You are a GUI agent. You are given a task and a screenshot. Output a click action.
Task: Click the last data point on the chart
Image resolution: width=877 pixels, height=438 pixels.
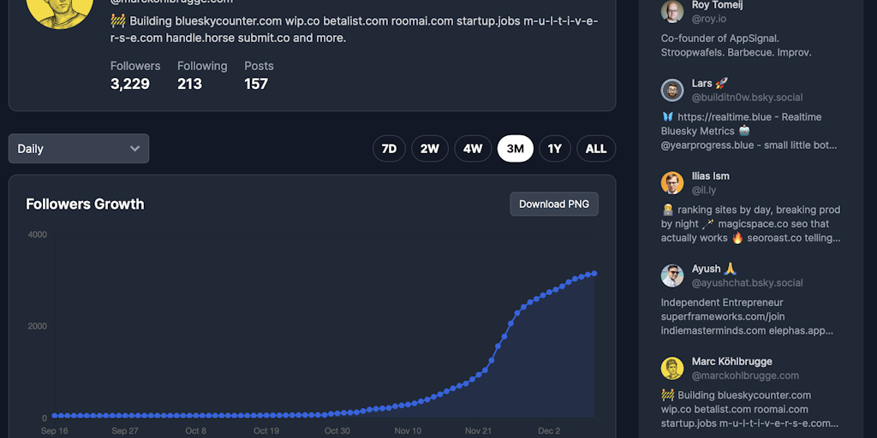tap(594, 274)
